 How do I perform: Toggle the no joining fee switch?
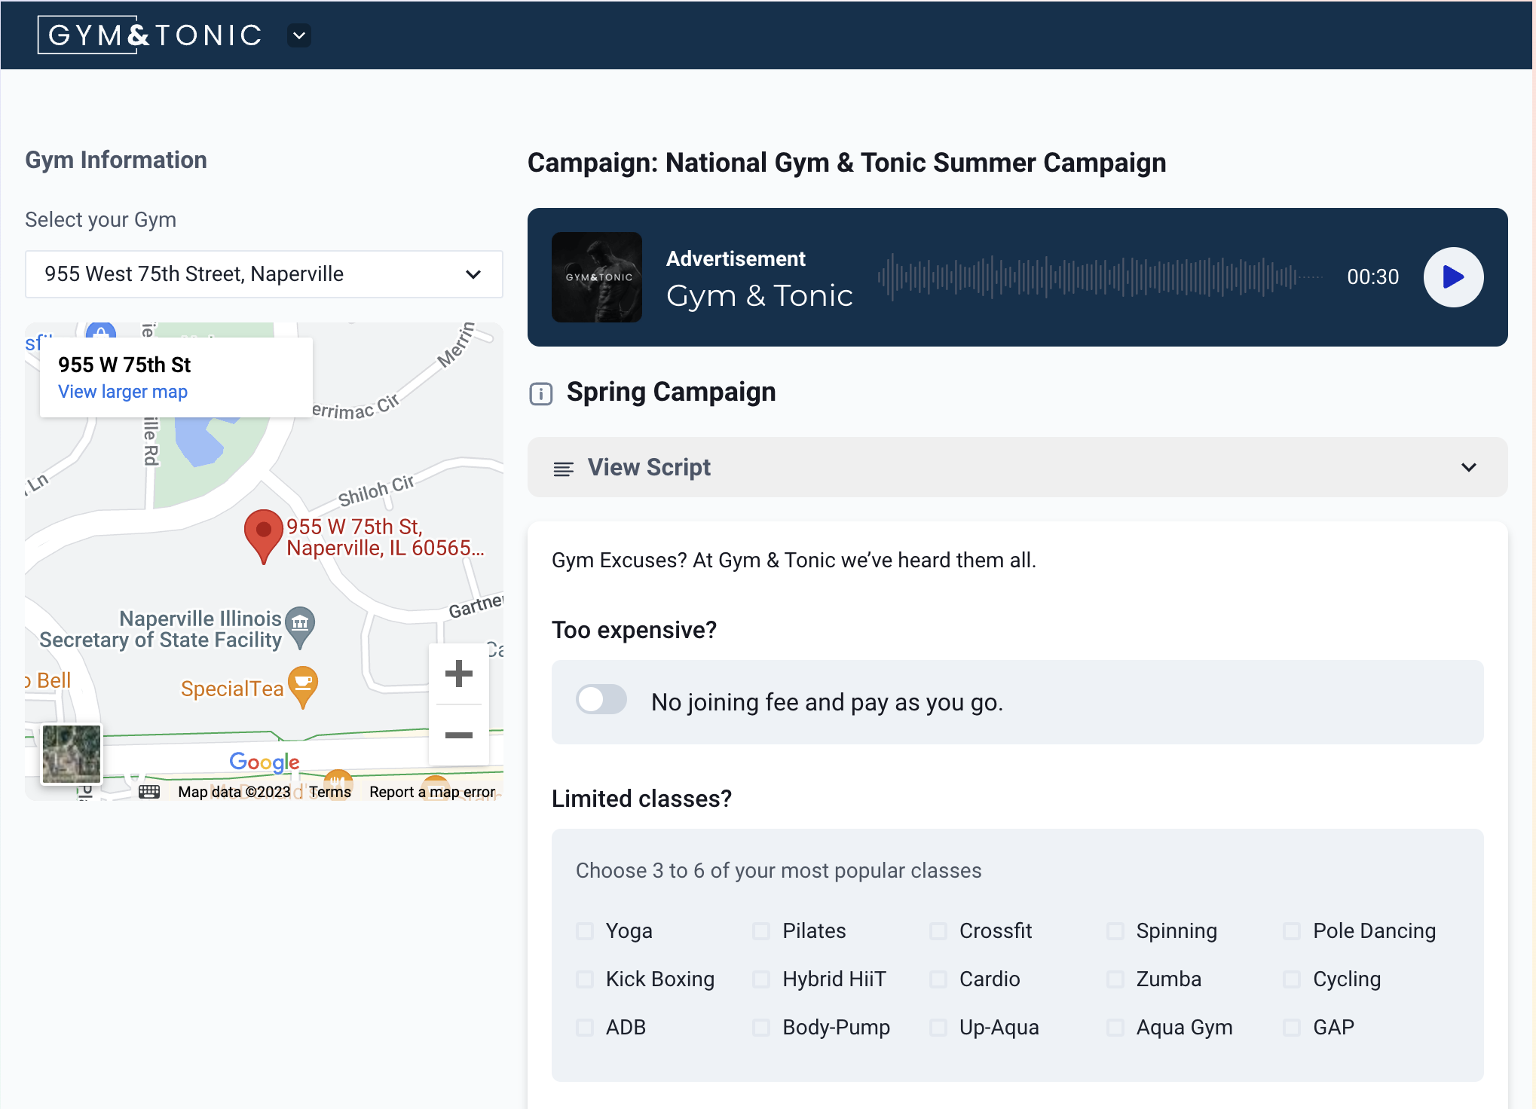(x=601, y=700)
